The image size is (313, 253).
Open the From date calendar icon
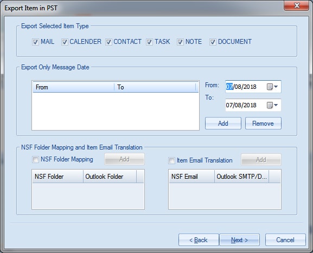click(270, 87)
